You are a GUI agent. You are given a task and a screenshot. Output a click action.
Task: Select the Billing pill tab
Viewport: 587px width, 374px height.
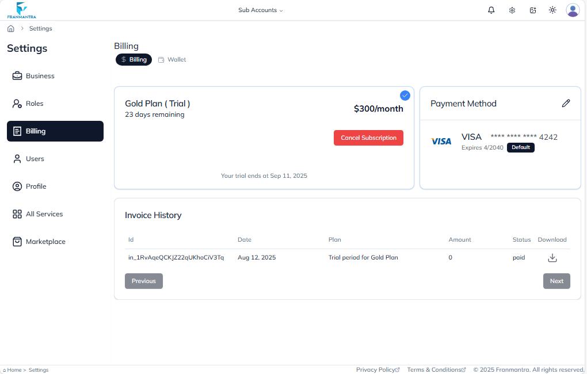point(134,59)
